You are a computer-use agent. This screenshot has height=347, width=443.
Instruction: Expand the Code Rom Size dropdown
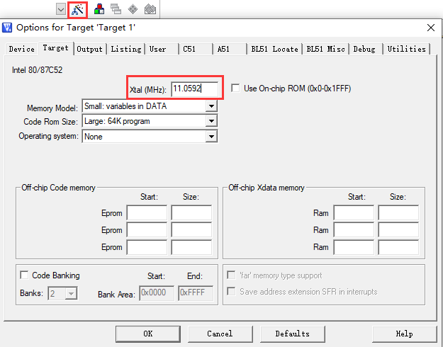(x=211, y=122)
